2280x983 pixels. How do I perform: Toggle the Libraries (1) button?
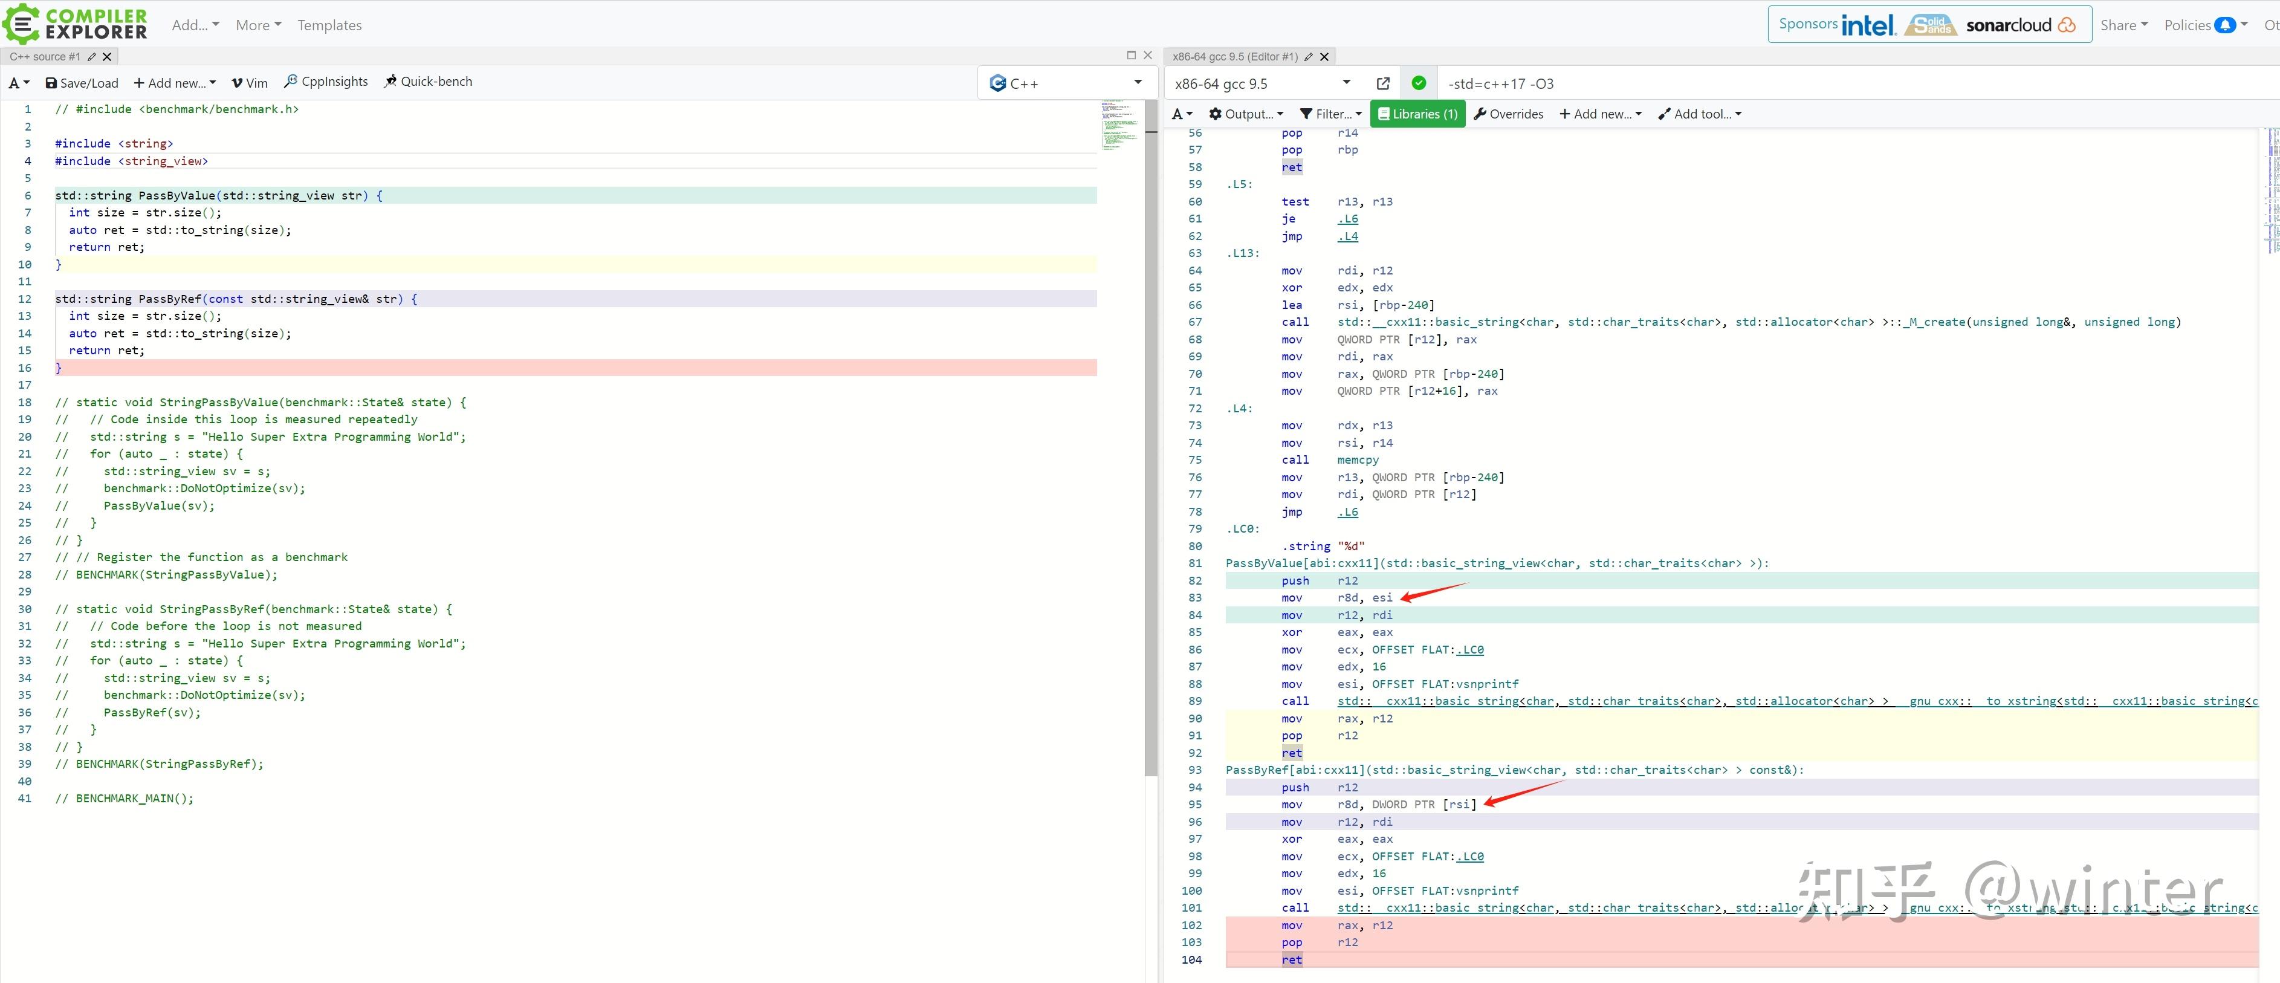pos(1417,114)
